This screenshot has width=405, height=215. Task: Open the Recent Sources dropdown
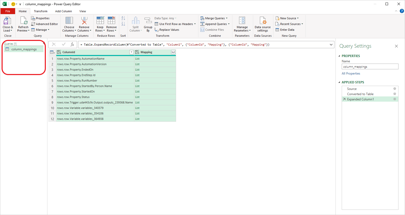289,24
